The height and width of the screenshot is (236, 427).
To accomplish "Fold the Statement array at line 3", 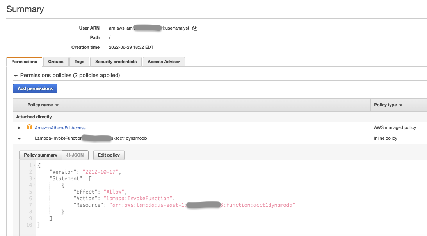I will (x=34, y=178).
